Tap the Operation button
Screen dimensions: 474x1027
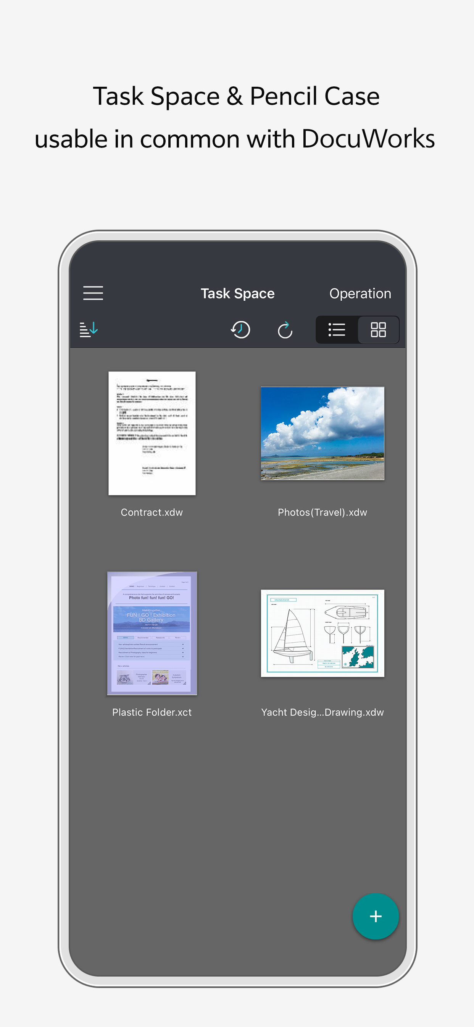pyautogui.click(x=360, y=294)
